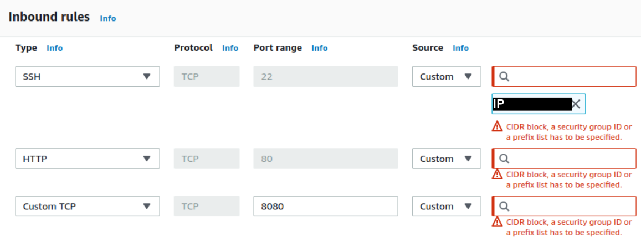Image resolution: width=641 pixels, height=243 pixels.
Task: Open Info link next to Protocol column
Action: coord(230,48)
